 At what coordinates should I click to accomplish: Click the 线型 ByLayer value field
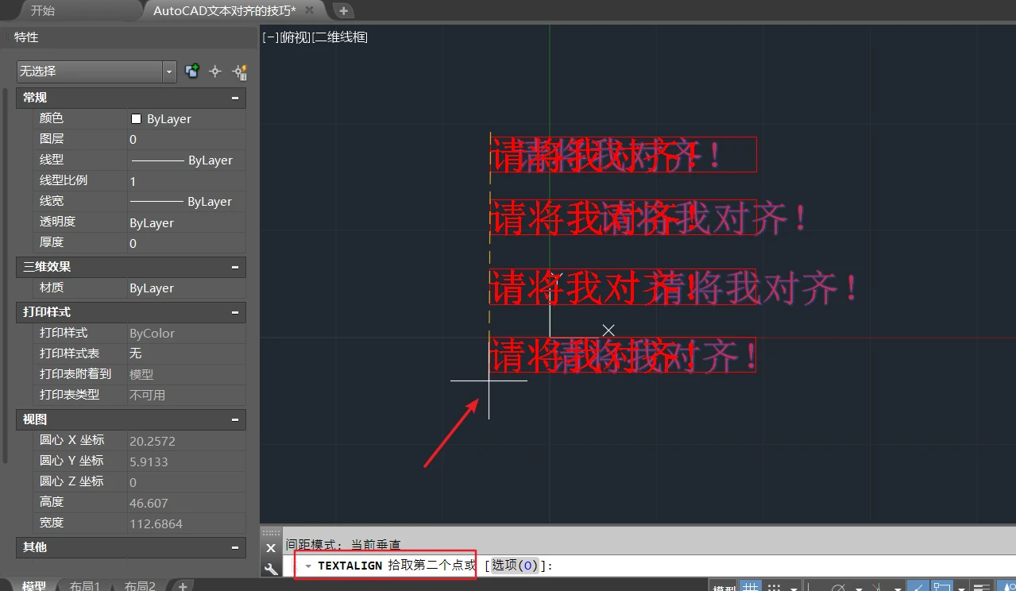click(187, 160)
